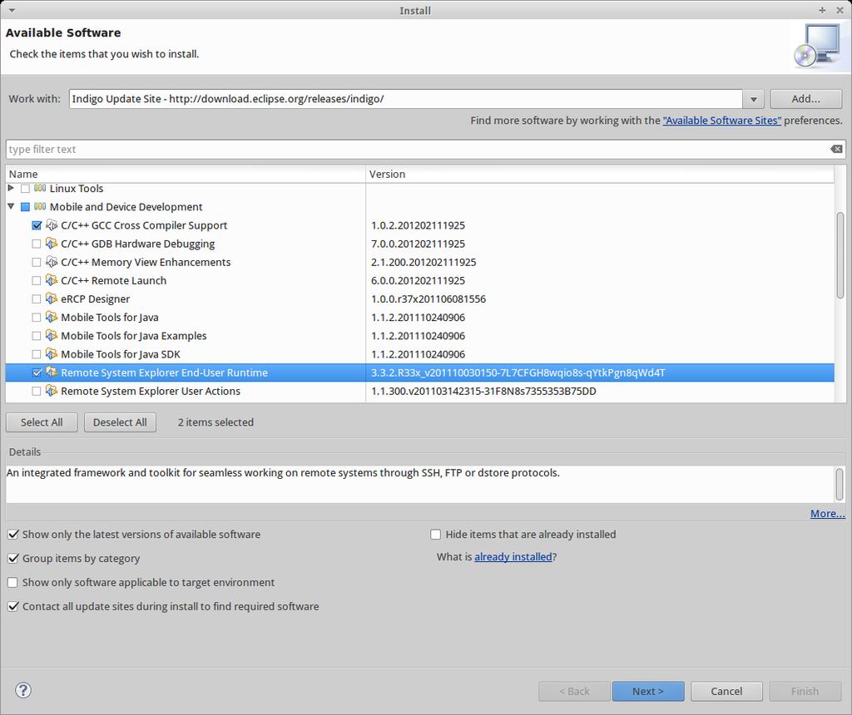The image size is (852, 715).
Task: Close the Install dialog window
Action: 840,10
